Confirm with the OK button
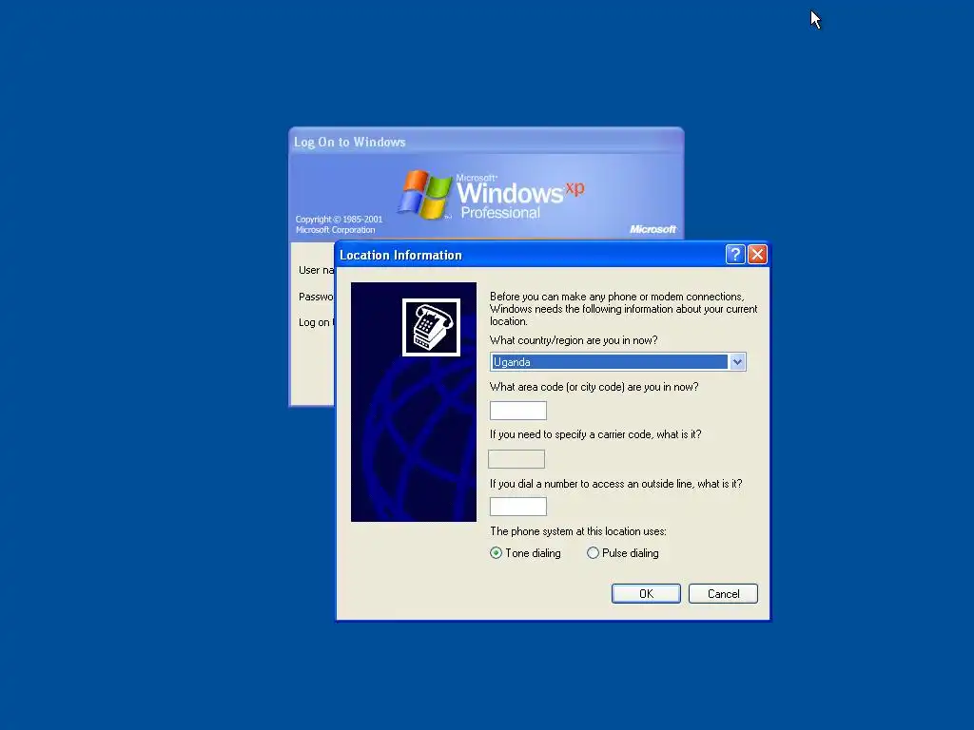This screenshot has height=730, width=974. (x=646, y=593)
